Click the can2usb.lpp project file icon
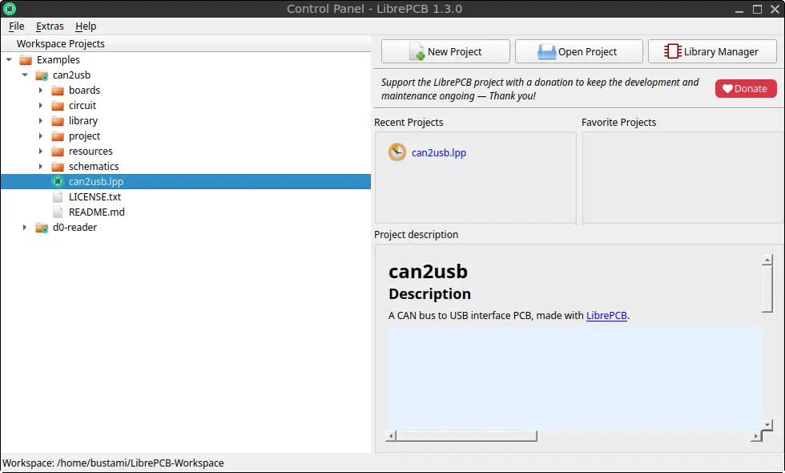The image size is (785, 473). pos(58,181)
